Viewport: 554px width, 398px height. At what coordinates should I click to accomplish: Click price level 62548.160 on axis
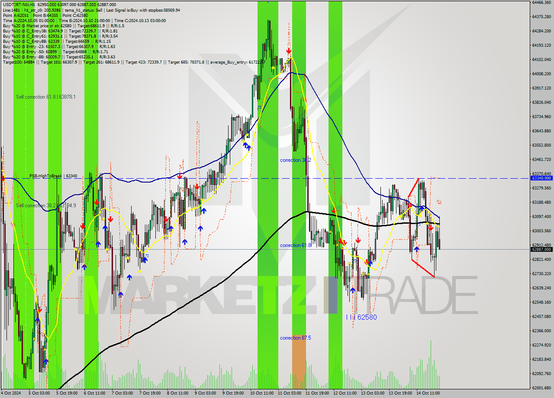541,302
